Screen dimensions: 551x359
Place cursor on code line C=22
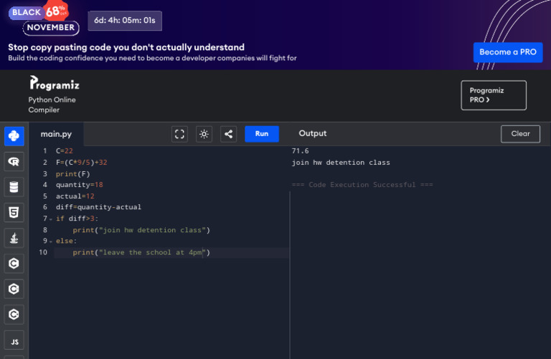click(x=65, y=151)
